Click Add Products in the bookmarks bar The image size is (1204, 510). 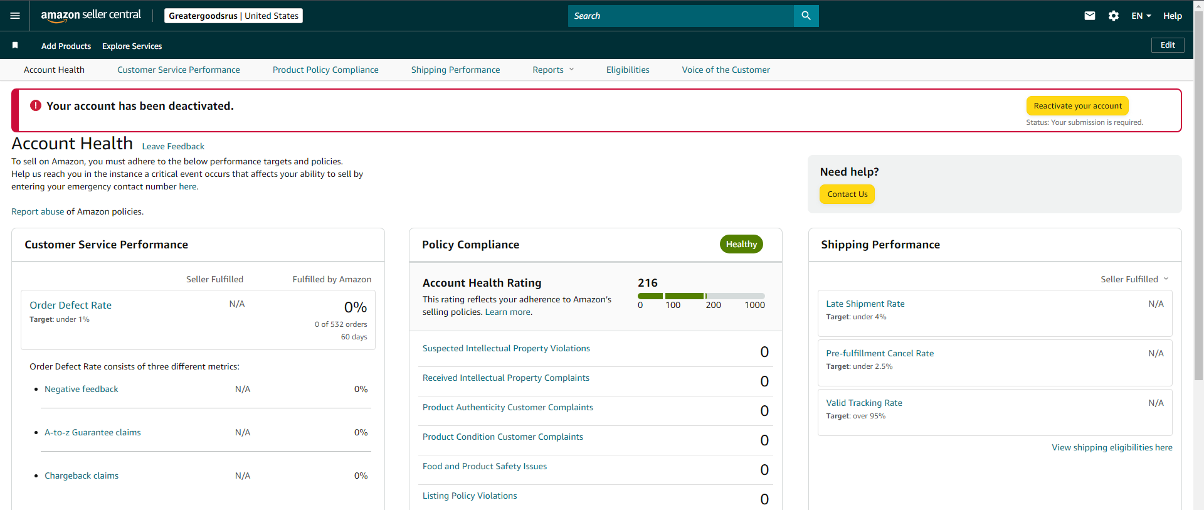[66, 46]
